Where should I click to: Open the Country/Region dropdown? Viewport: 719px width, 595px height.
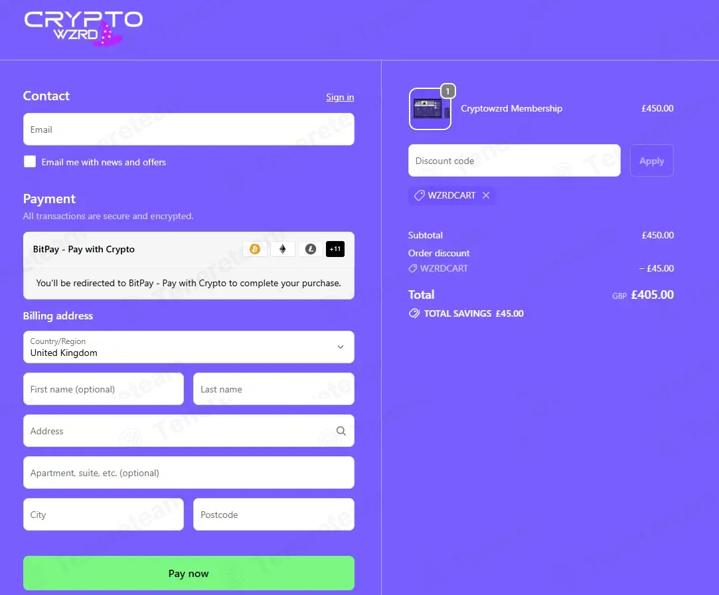point(189,347)
